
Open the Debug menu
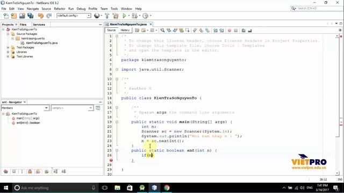(81, 9)
